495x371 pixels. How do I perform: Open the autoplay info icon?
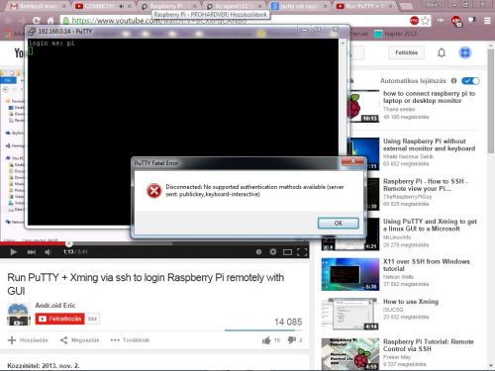tap(454, 81)
